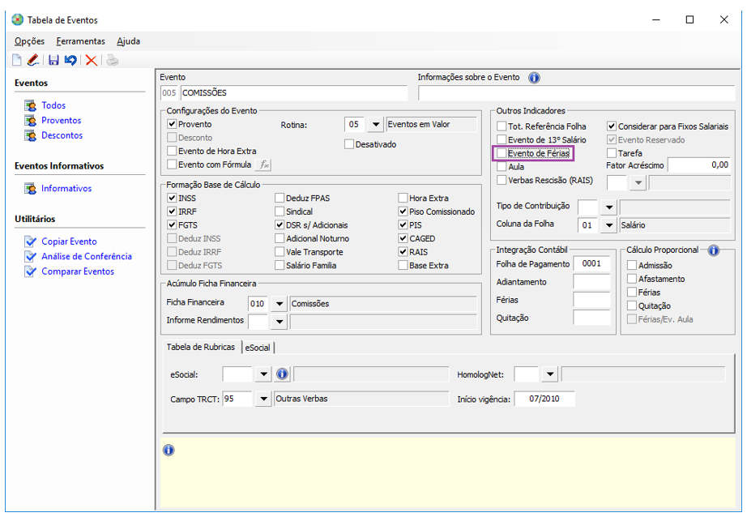
Task: Click info icon in the yellow notes area
Action: click(x=169, y=450)
